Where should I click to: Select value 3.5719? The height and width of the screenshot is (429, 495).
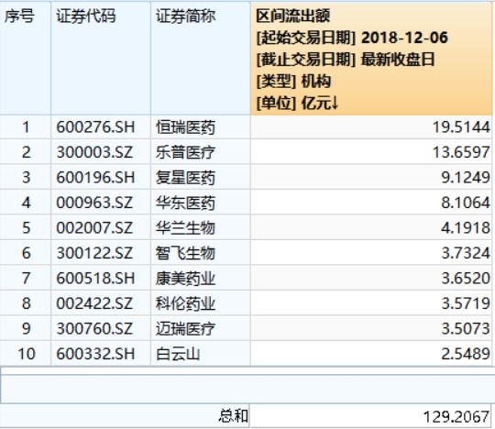pyautogui.click(x=466, y=304)
